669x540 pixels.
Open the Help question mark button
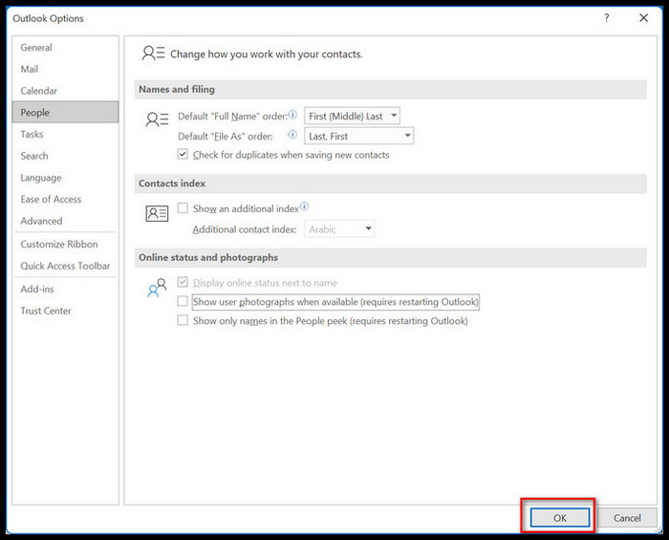[x=606, y=18]
